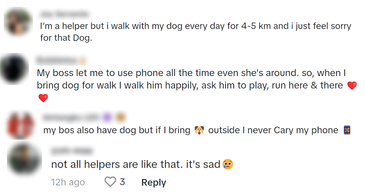Click Reply under the "it's sad" comment
365x193 pixels.
click(x=154, y=182)
